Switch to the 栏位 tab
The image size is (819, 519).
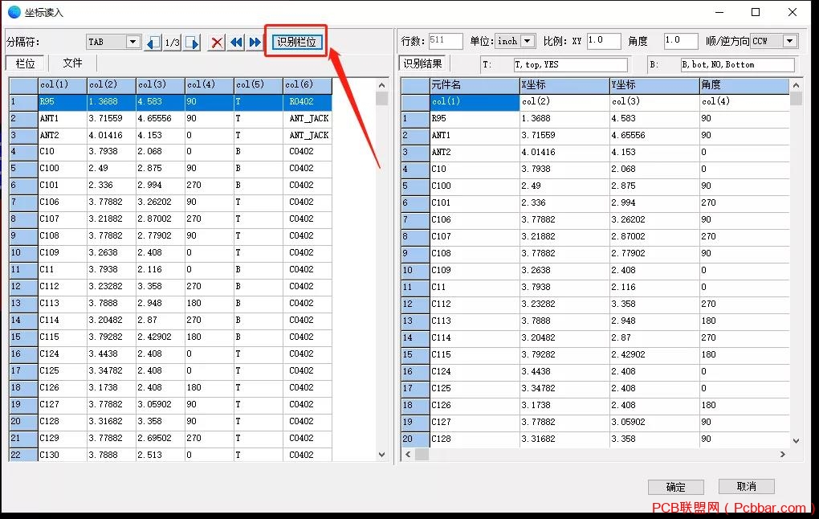tap(25, 63)
